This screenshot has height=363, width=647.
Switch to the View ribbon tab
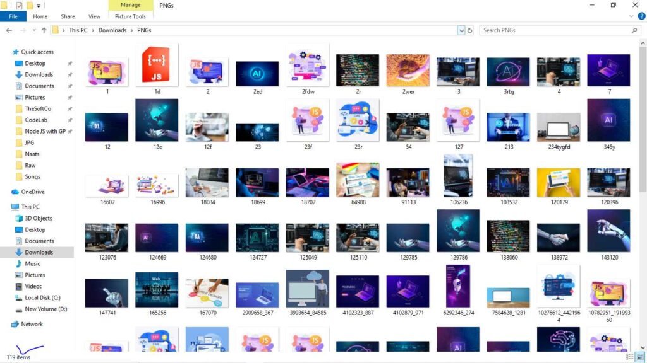pos(94,16)
